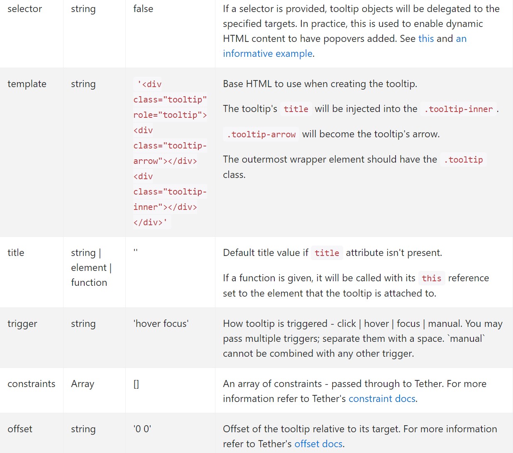Click the ".tooltip" class code snippet
The image size is (513, 453).
tap(463, 159)
